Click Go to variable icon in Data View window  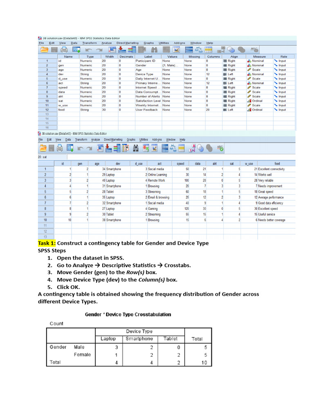coord(108,148)
